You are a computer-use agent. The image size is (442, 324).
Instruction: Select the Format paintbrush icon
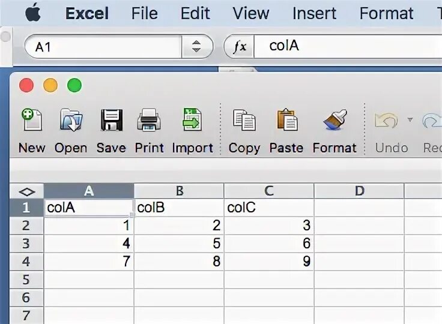tap(335, 121)
